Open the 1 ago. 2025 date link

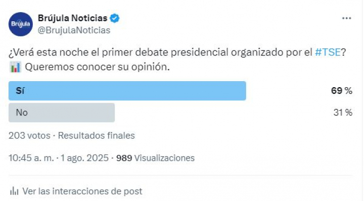coord(84,158)
